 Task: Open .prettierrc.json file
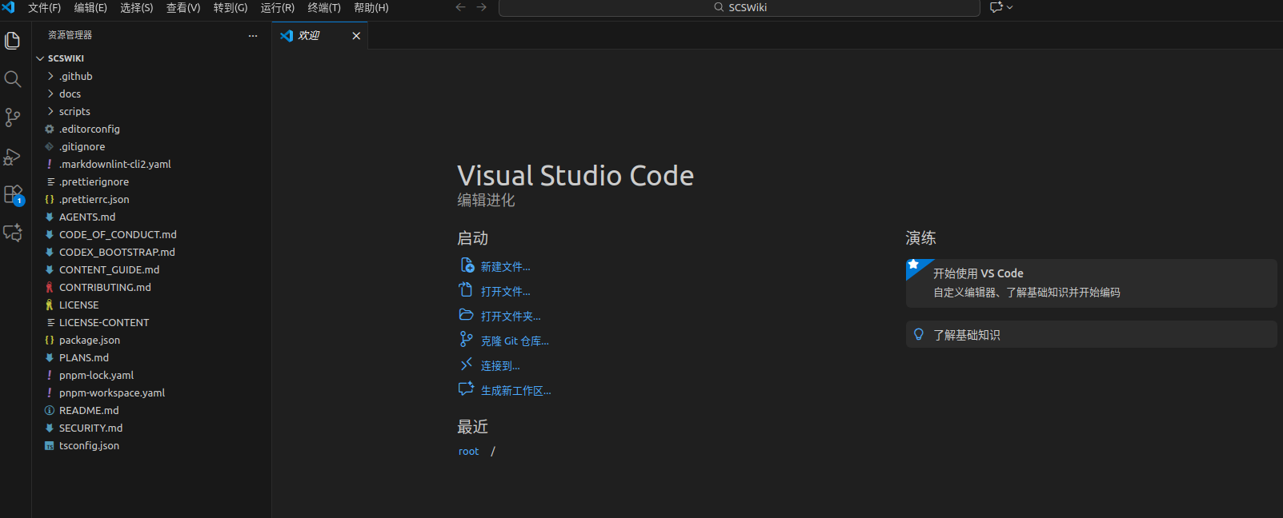[151, 199]
